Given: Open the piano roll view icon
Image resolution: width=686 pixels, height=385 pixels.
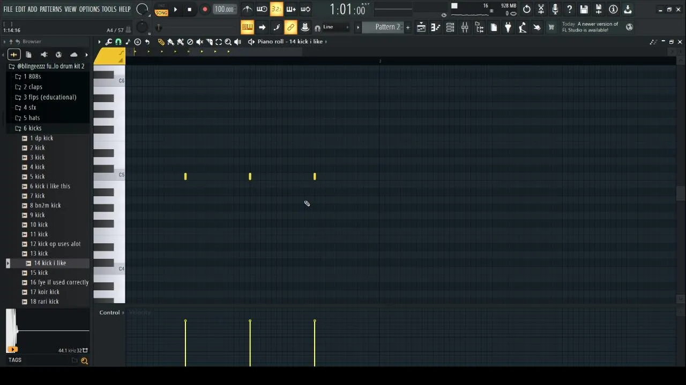Looking at the screenshot, I should (436, 28).
